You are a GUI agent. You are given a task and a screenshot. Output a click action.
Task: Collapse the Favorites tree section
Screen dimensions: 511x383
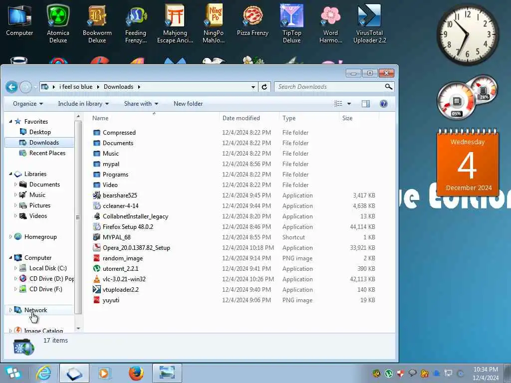pos(10,121)
